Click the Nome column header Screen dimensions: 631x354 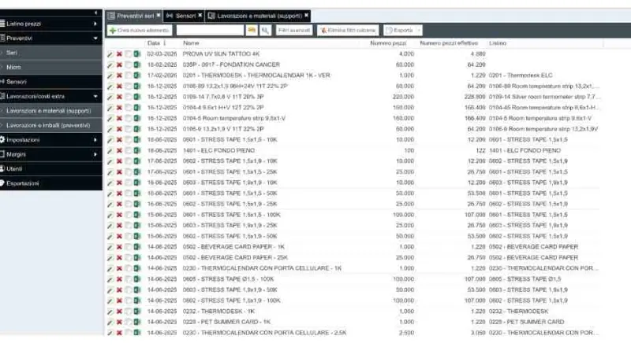[x=191, y=43]
